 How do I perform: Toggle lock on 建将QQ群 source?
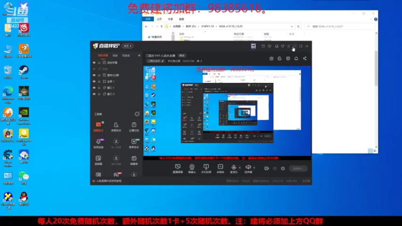coord(99,75)
